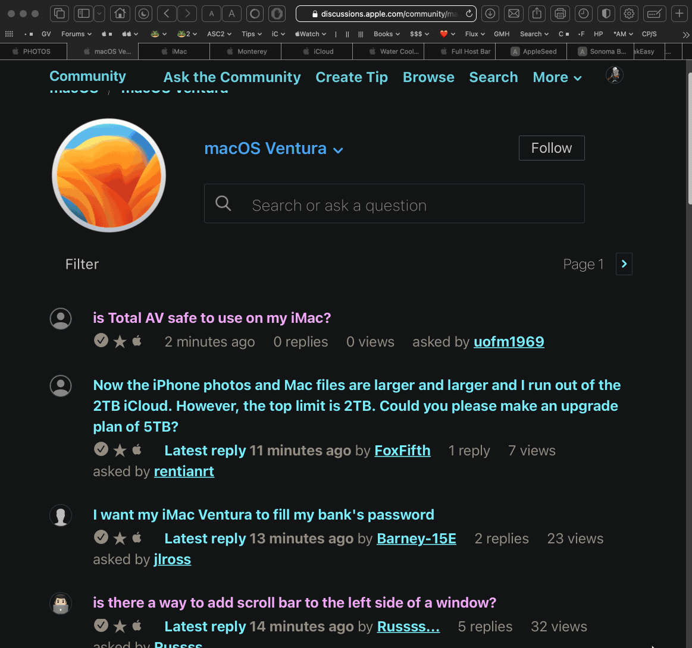
Task: View uofm1969's profile
Action: point(509,342)
